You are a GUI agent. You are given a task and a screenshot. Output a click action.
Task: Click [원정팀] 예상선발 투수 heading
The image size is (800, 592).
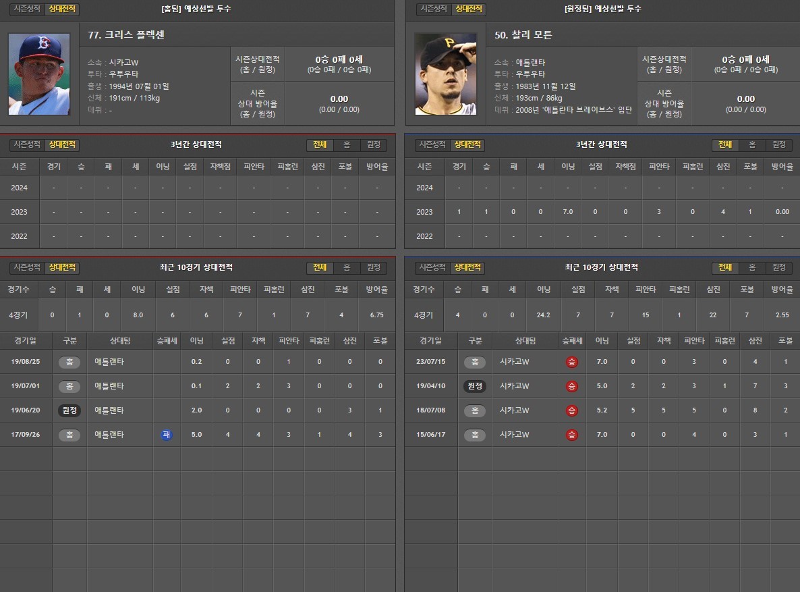[x=602, y=9]
